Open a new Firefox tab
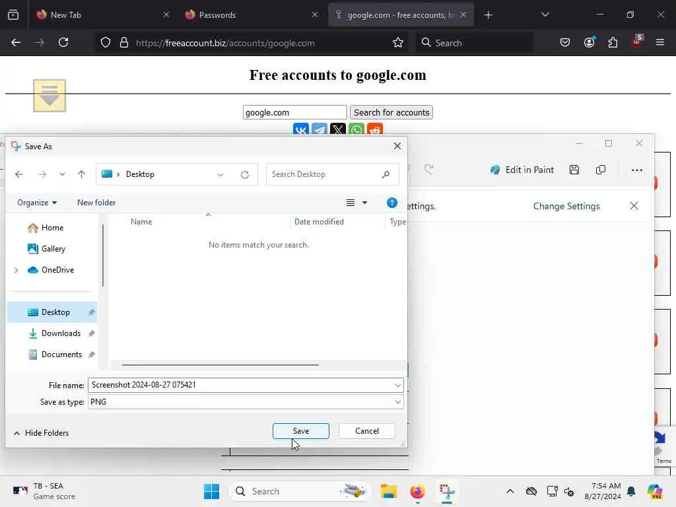Screen dimensions: 676x507 click(488, 15)
